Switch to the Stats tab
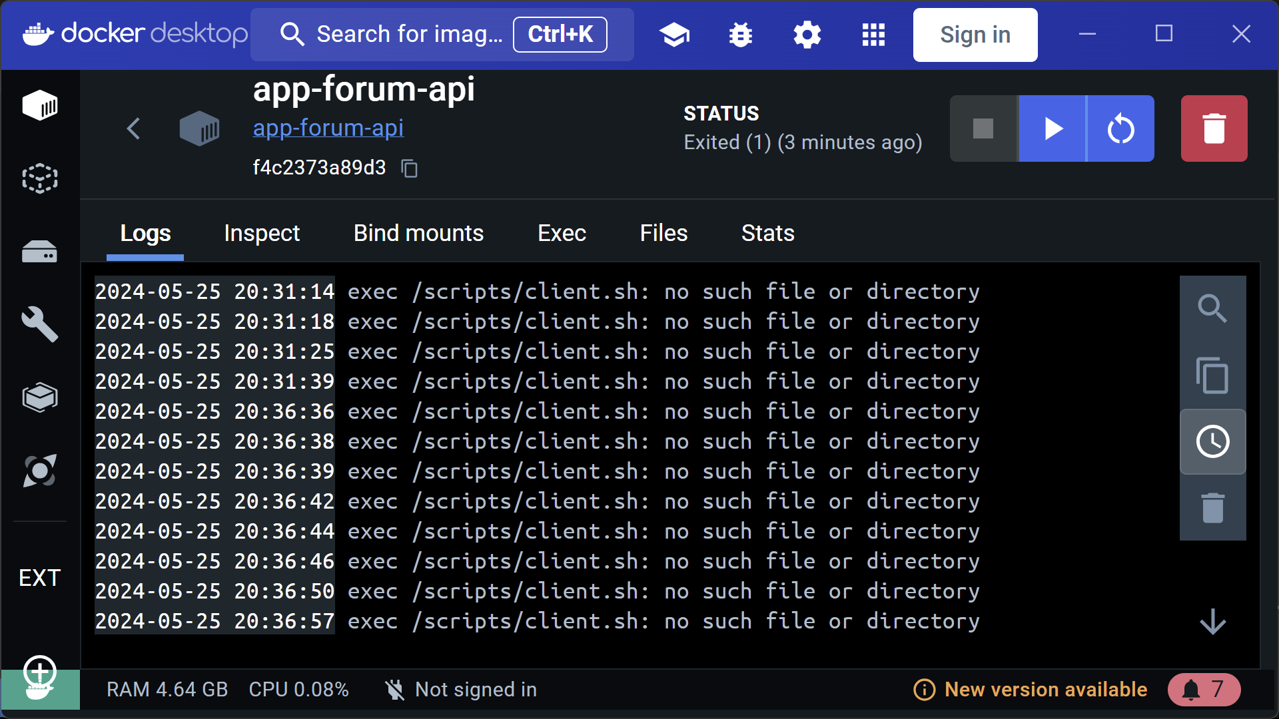Image resolution: width=1279 pixels, height=719 pixels. (767, 234)
